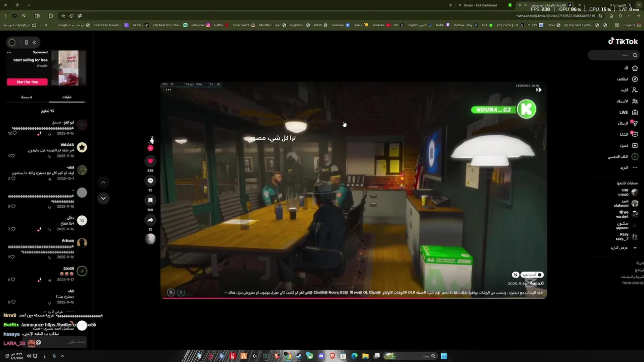Like the -Air comment

click(13, 302)
